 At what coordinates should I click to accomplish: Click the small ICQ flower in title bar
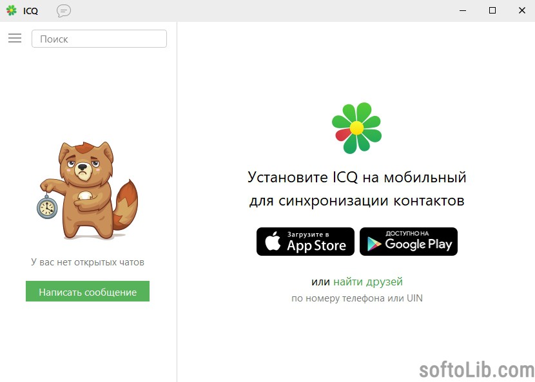[x=11, y=10]
